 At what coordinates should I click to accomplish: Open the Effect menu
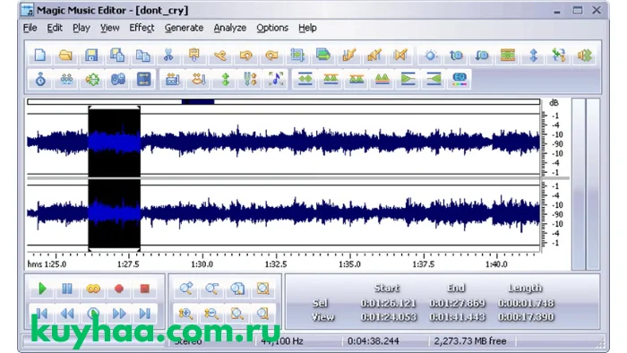(142, 28)
